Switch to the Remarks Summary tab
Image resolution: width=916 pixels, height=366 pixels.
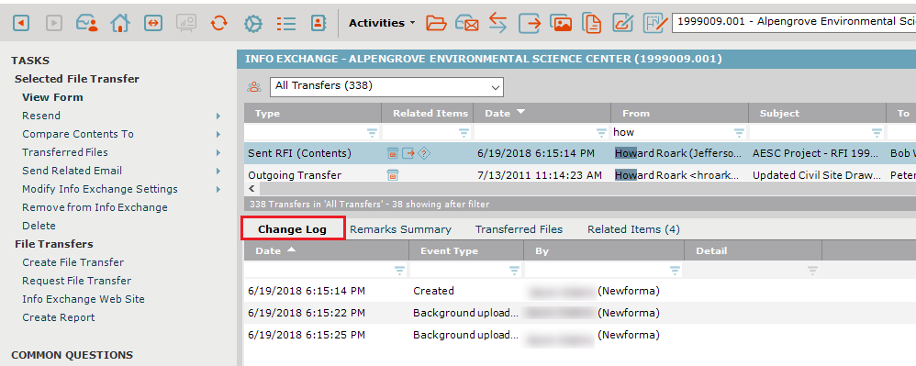click(x=401, y=229)
